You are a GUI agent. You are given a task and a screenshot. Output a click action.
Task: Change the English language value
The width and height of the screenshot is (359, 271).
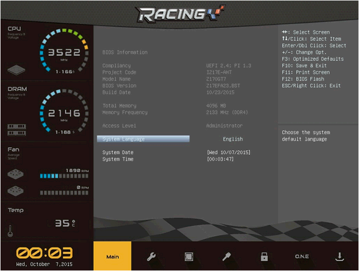coord(233,139)
